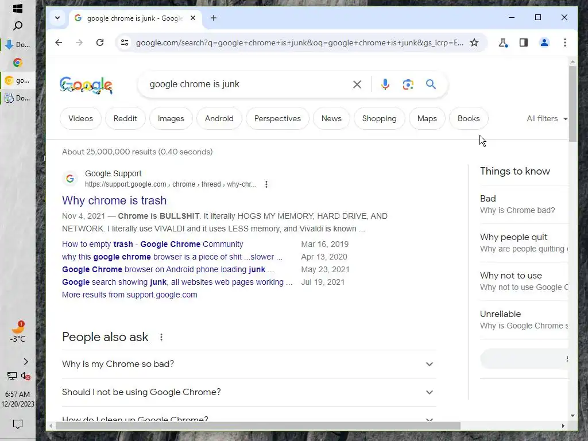Image resolution: width=588 pixels, height=441 pixels.
Task: Click the horizontal scrollbar thumb
Action: (258, 426)
